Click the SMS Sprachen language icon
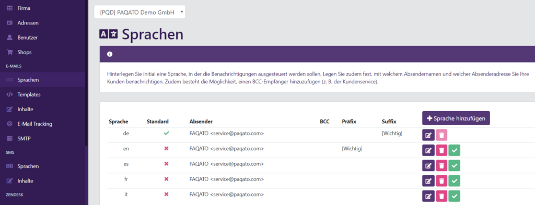Image resolution: width=535 pixels, height=205 pixels. [9, 166]
